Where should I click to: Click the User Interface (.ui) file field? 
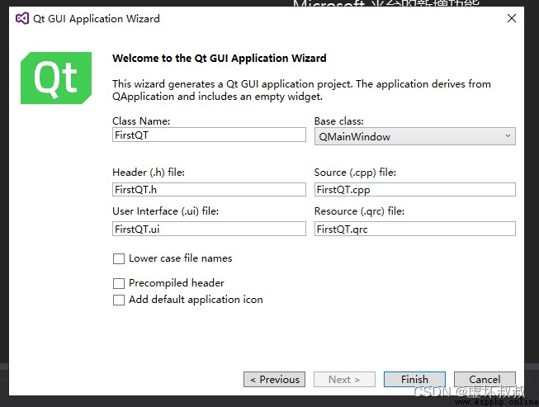(209, 229)
